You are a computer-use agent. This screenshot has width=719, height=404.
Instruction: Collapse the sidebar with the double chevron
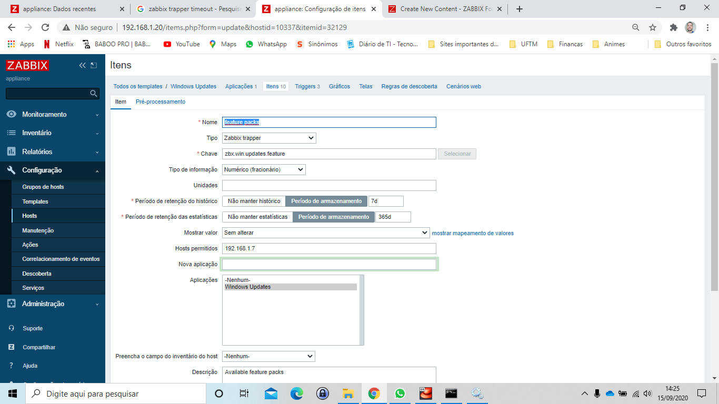82,65
